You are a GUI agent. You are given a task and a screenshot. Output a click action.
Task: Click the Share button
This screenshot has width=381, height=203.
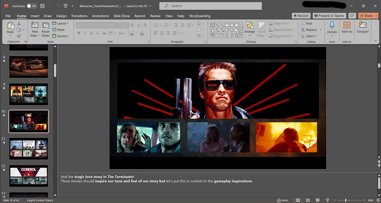(366, 16)
